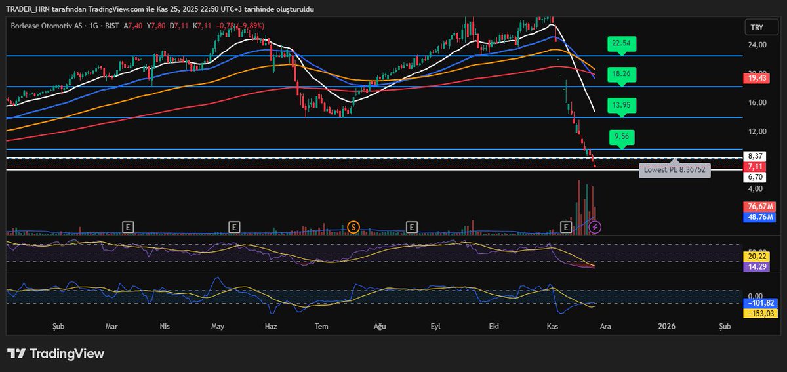Image resolution: width=787 pixels, height=372 pixels.
Task: Click the Tem label on time axis
Action: point(321,326)
